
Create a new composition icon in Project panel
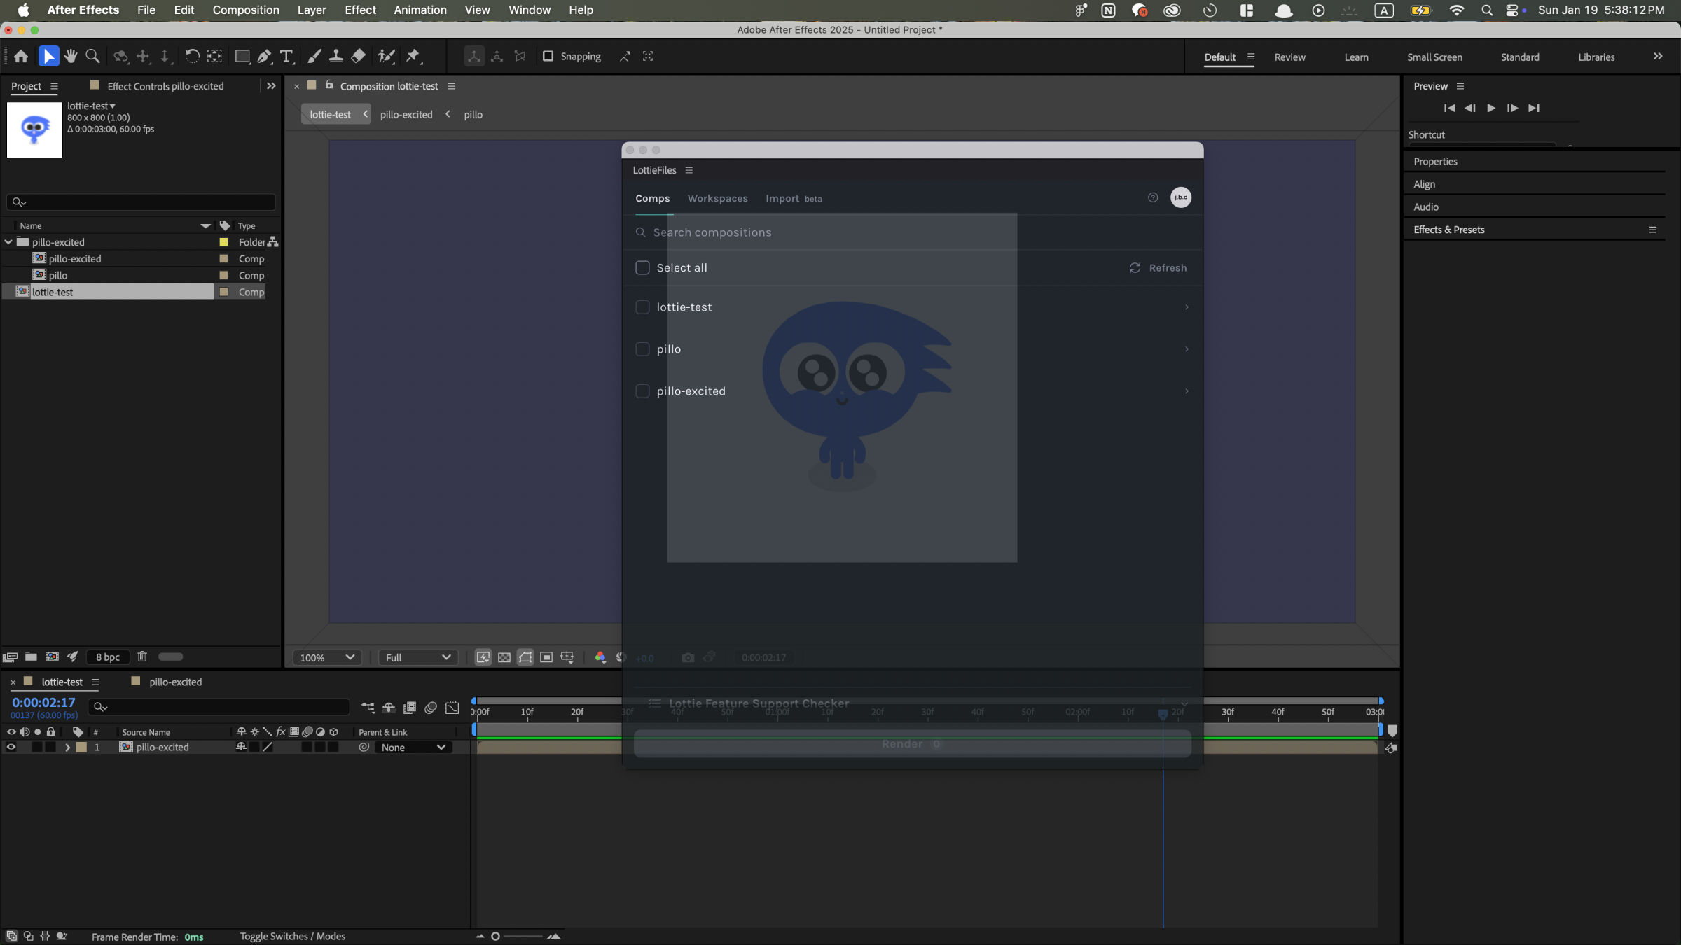52,657
